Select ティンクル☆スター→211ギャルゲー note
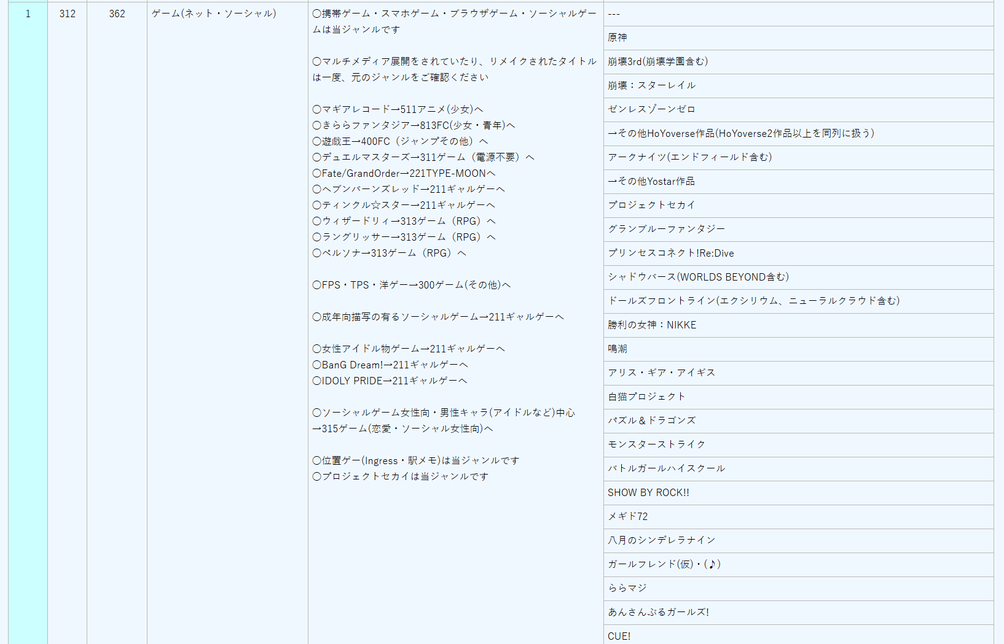The width and height of the screenshot is (1004, 644). [x=404, y=205]
